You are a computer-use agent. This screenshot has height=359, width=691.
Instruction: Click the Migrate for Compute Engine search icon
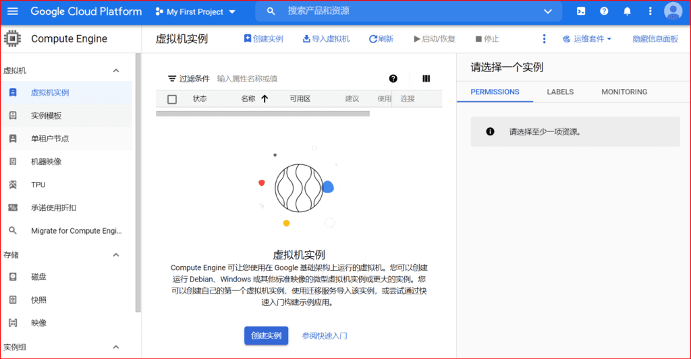coord(13,230)
